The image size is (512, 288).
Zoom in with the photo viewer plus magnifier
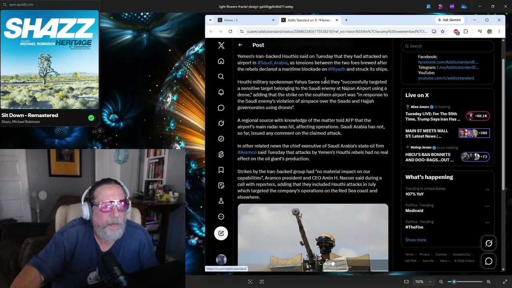tap(489, 282)
